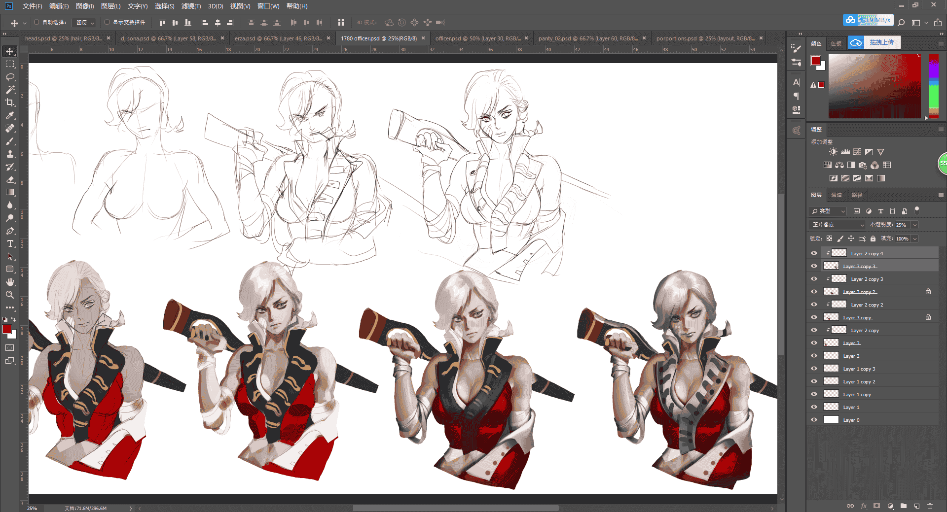Hide the Layer 0 visibility eye
947x512 pixels.
click(814, 420)
